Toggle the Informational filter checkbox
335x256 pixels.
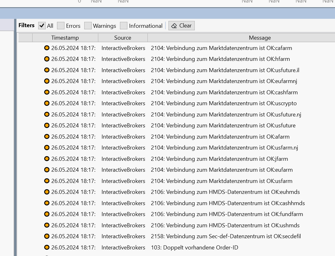coord(124,26)
